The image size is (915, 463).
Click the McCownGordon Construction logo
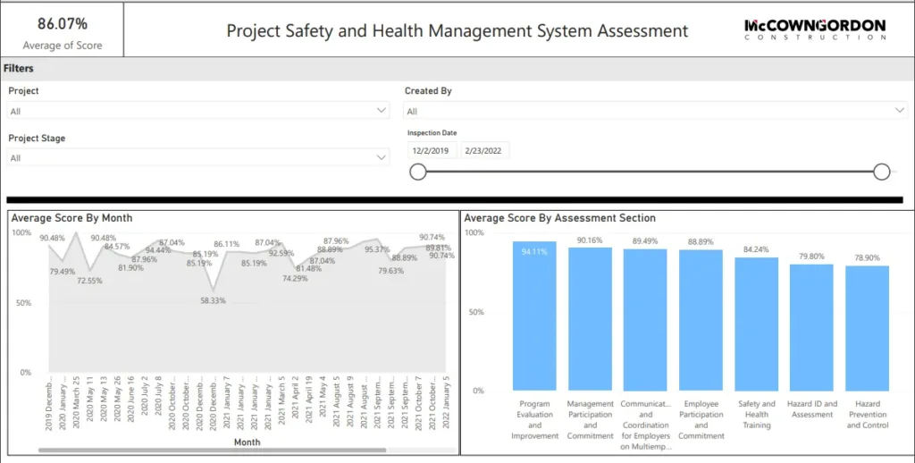point(815,29)
